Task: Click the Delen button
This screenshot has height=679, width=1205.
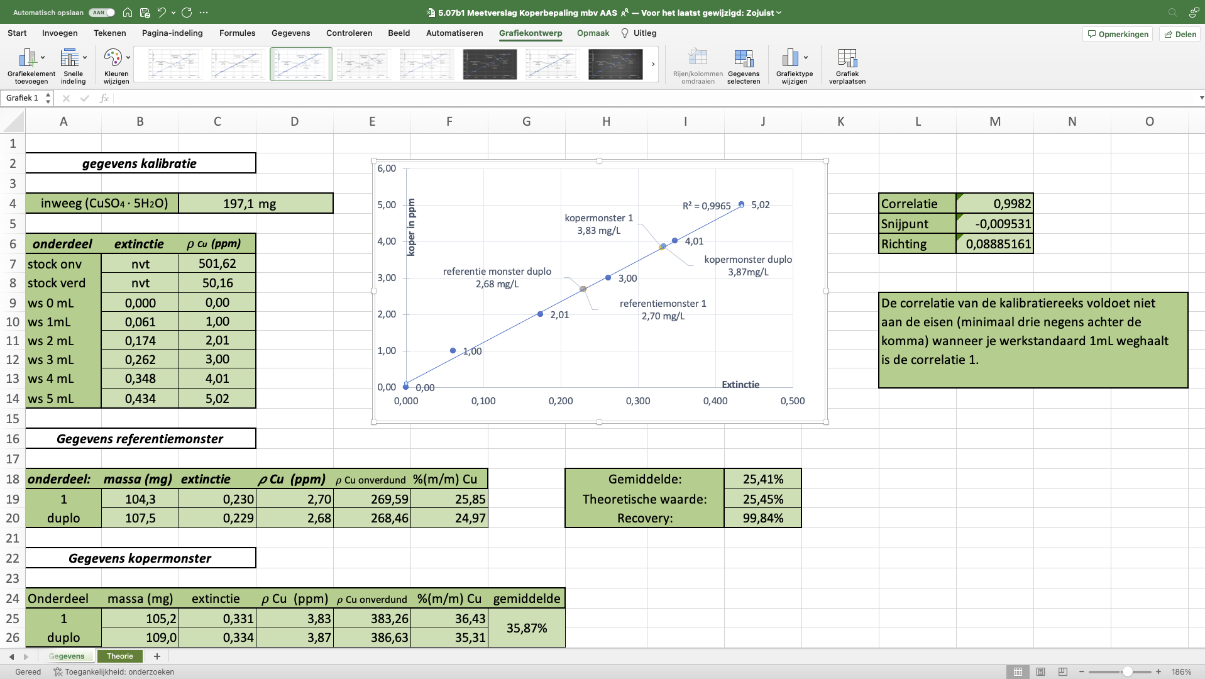Action: click(x=1180, y=33)
